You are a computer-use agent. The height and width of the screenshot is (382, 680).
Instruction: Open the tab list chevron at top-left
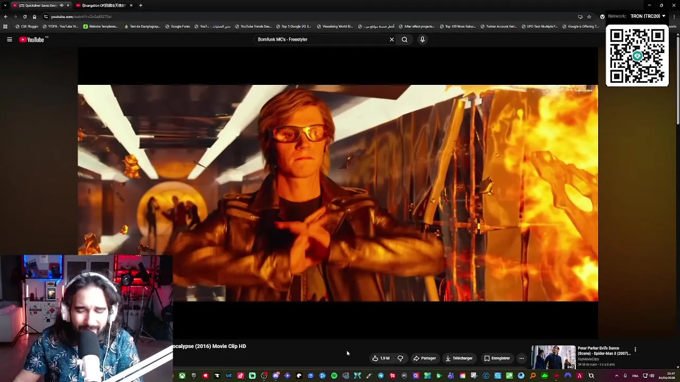[5, 5]
